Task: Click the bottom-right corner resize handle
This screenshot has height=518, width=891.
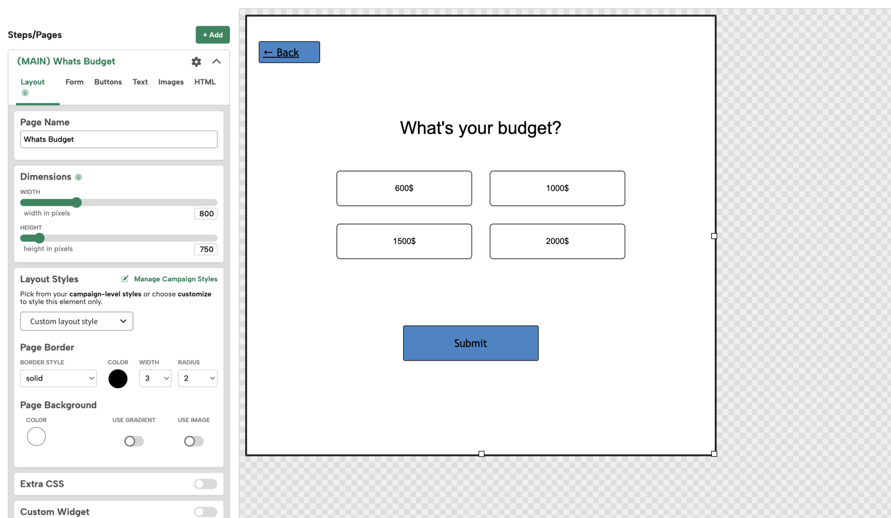Action: pos(714,454)
